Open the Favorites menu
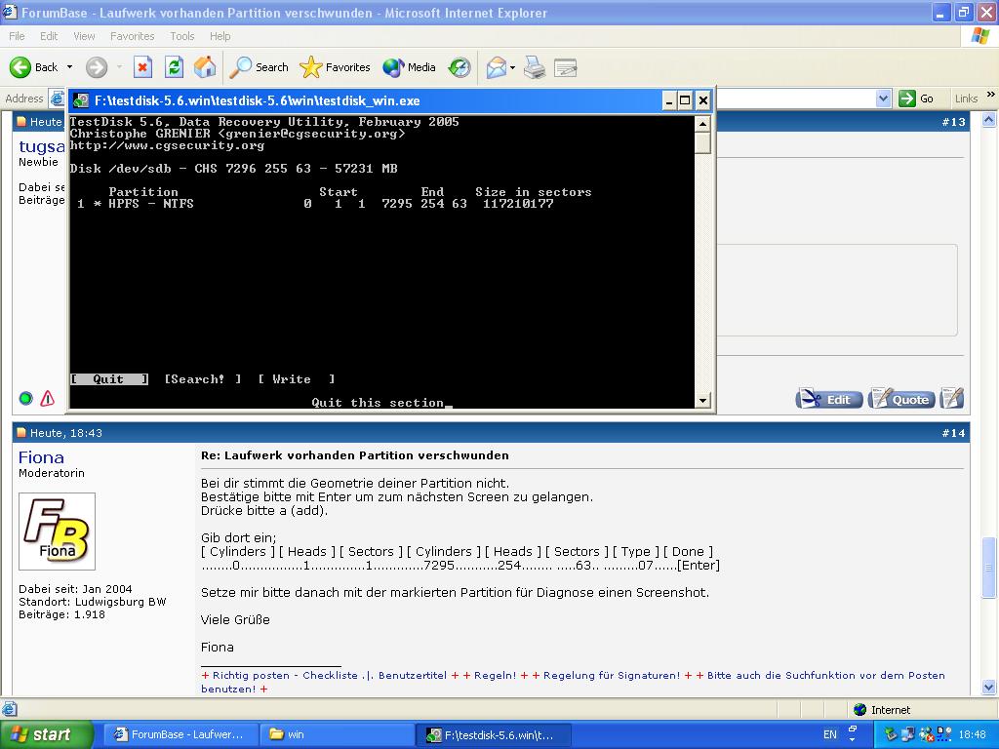 [x=132, y=36]
